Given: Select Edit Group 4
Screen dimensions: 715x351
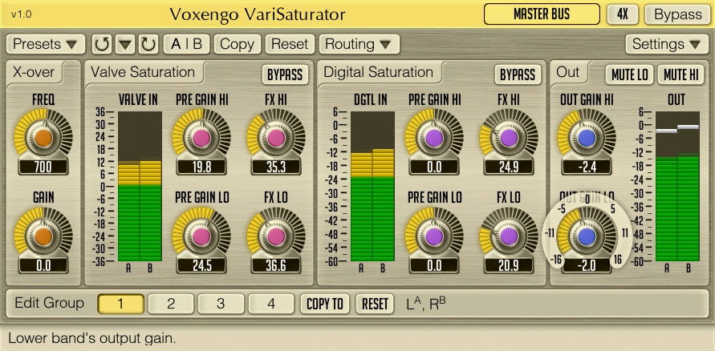Looking at the screenshot, I should (x=271, y=304).
